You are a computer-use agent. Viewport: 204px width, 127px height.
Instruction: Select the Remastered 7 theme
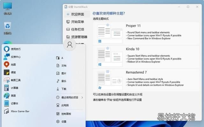tap(146, 80)
